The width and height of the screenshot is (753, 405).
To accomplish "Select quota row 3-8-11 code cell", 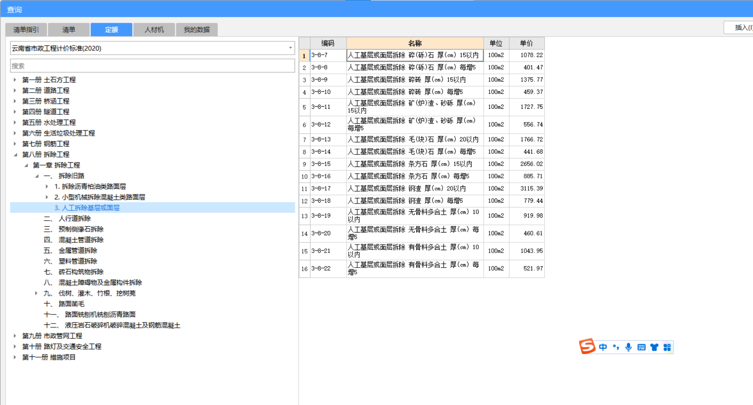I will [x=328, y=107].
